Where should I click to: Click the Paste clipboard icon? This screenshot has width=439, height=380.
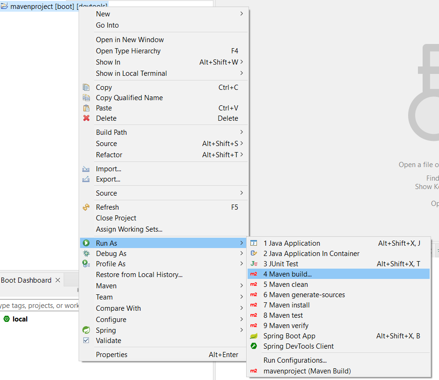(x=86, y=108)
